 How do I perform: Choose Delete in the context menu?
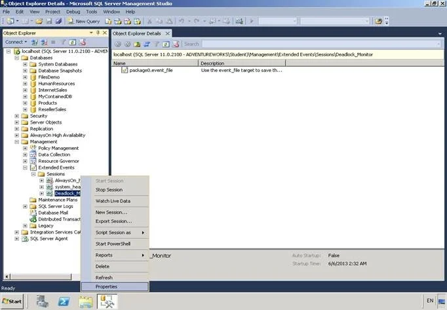click(x=115, y=266)
